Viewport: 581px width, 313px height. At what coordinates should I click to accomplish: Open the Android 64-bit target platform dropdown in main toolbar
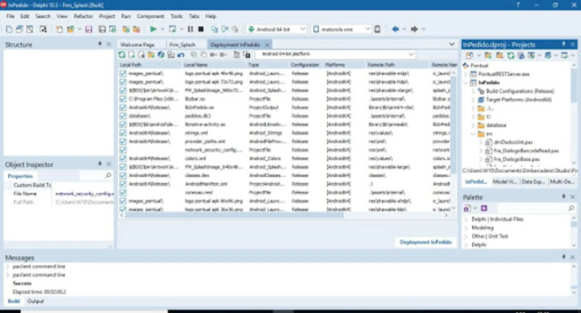303,29
